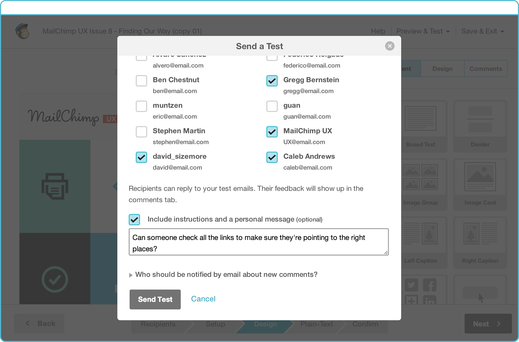Check the Ben Chestnut checkbox

[x=141, y=81]
